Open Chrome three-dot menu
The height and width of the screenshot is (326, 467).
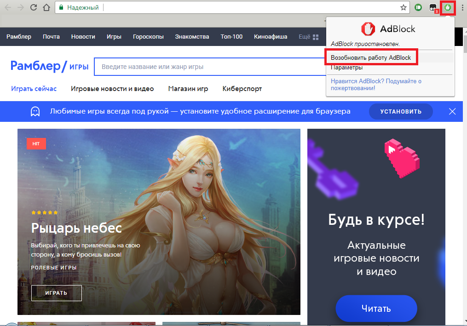[x=462, y=7]
